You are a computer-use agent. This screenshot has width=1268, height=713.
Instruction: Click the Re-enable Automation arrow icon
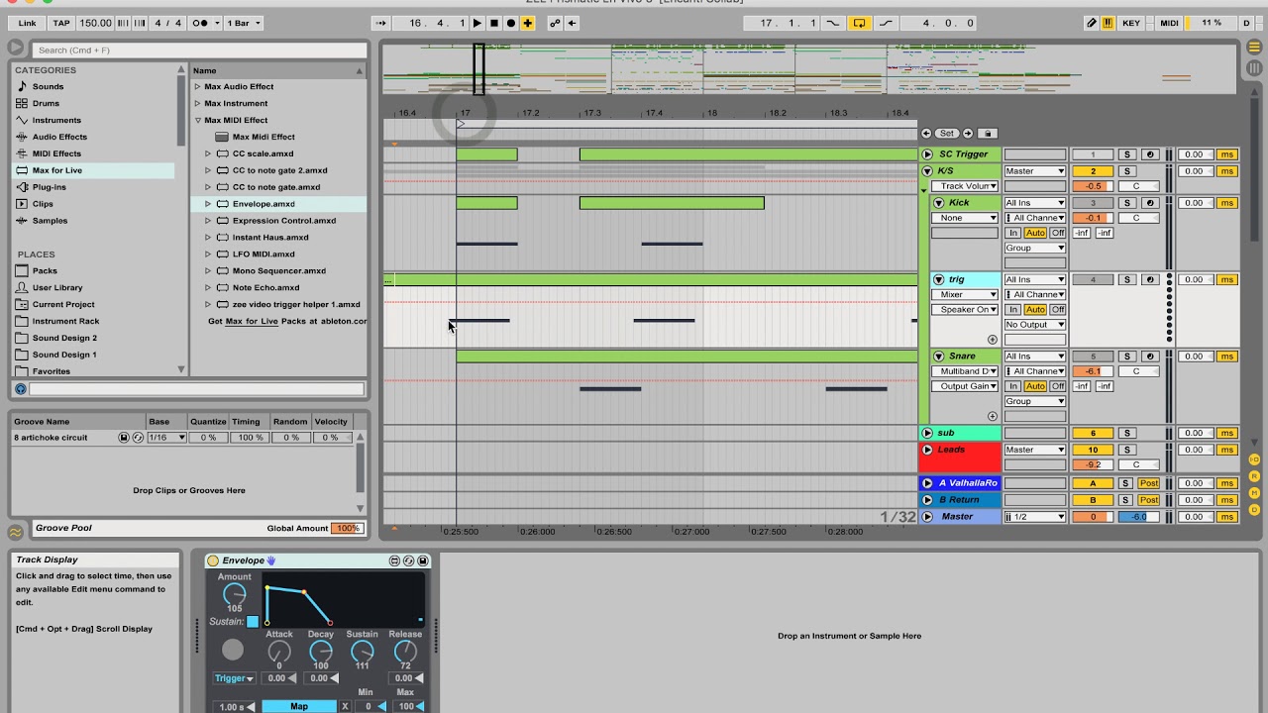[574, 23]
